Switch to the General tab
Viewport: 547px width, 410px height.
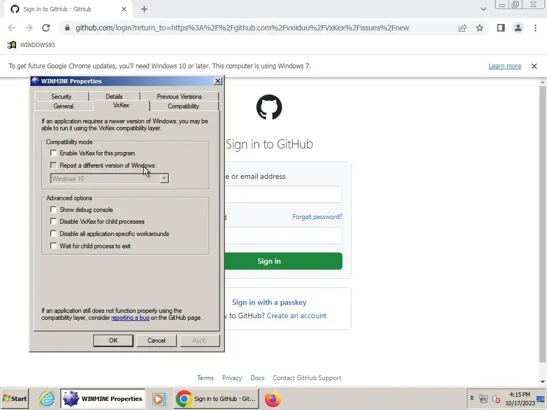(64, 106)
